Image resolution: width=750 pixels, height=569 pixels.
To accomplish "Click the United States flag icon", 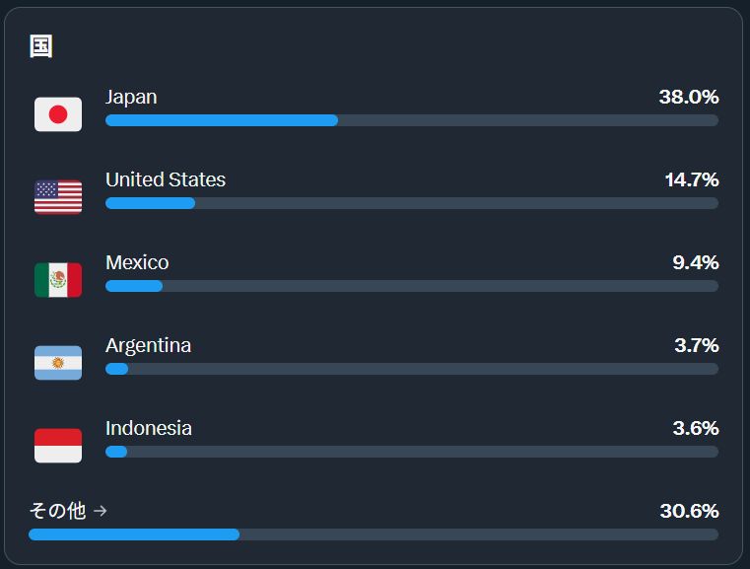I will 58,197.
